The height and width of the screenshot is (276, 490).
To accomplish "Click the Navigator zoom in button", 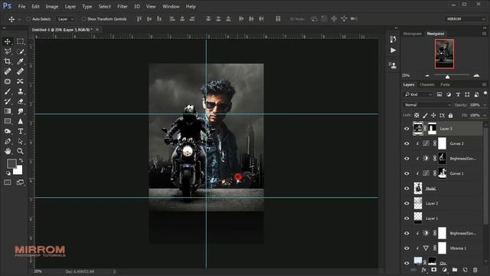I will (476, 75).
